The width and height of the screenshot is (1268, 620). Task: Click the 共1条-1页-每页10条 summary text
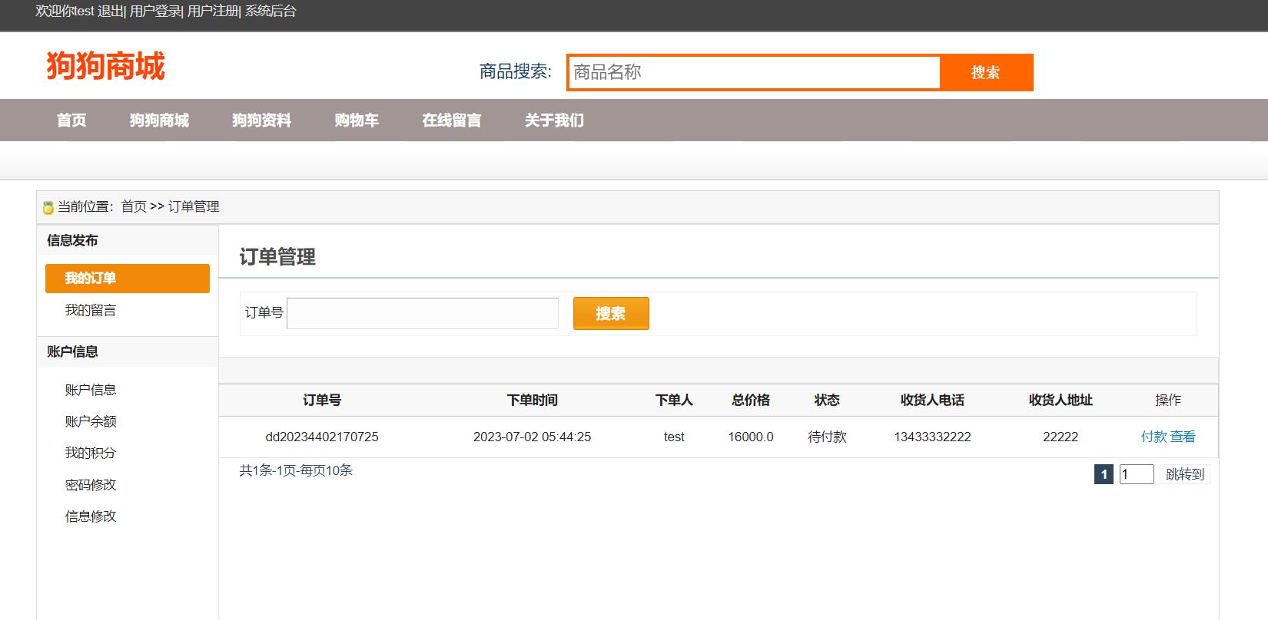tap(296, 470)
